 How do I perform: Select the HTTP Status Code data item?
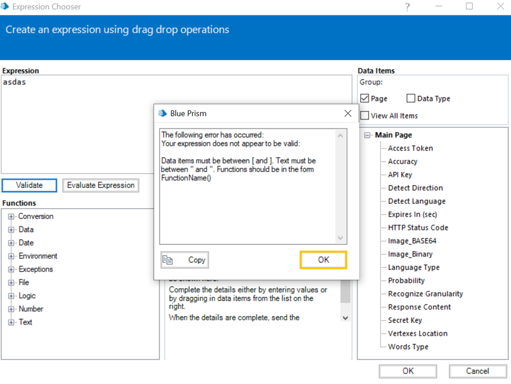tap(418, 228)
